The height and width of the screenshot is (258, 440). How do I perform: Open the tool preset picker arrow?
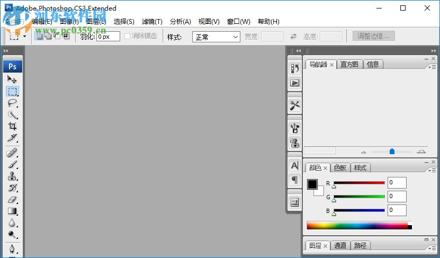(25, 36)
